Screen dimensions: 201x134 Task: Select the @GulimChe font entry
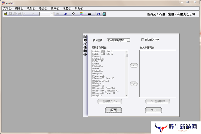[x=97, y=71]
